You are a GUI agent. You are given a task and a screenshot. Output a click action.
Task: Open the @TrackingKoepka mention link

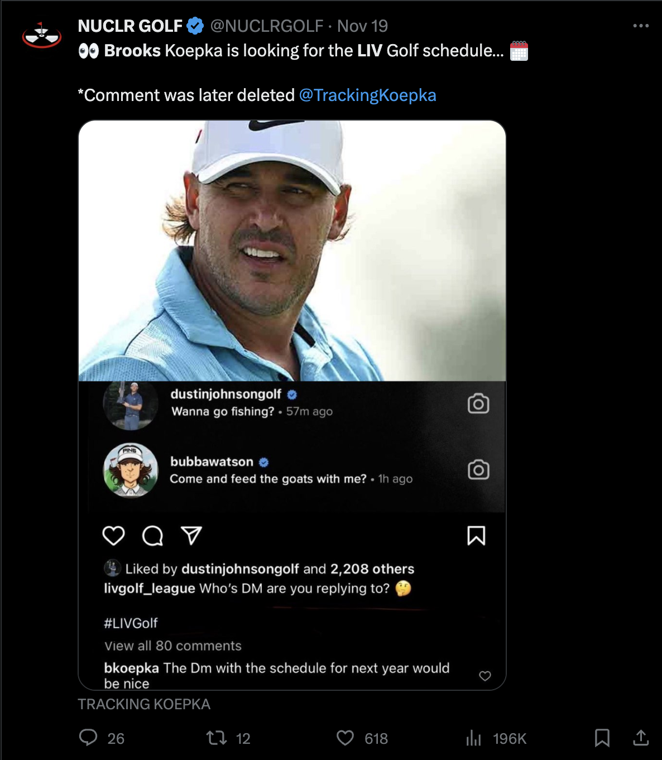click(367, 95)
